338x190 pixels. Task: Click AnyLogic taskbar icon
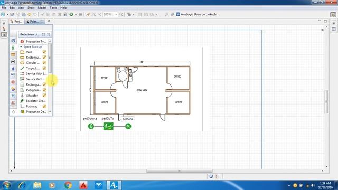[114, 185]
